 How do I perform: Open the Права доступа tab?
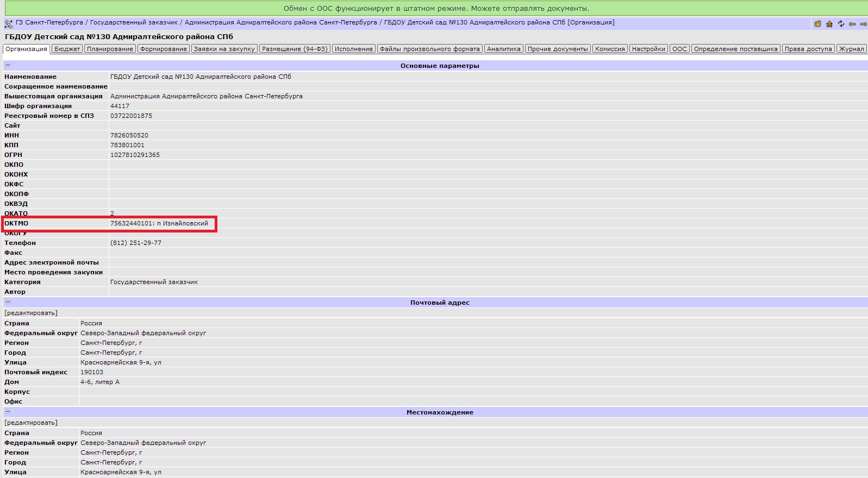(808, 49)
